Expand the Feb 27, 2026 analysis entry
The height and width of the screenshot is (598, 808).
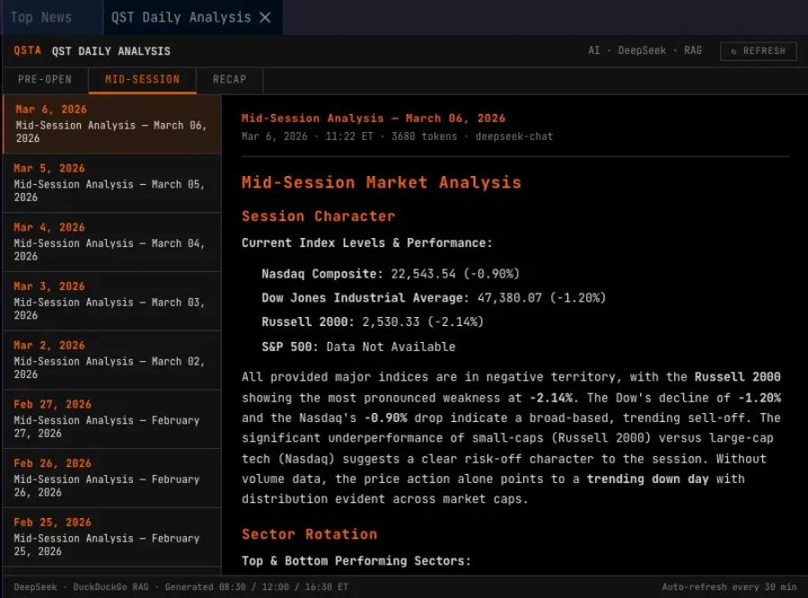coord(111,418)
